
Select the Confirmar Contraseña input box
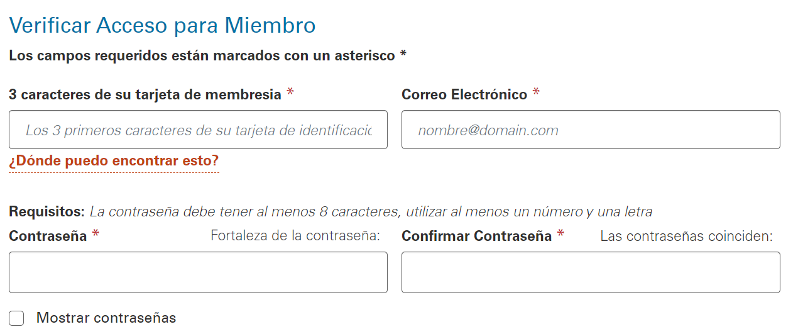[x=591, y=272]
